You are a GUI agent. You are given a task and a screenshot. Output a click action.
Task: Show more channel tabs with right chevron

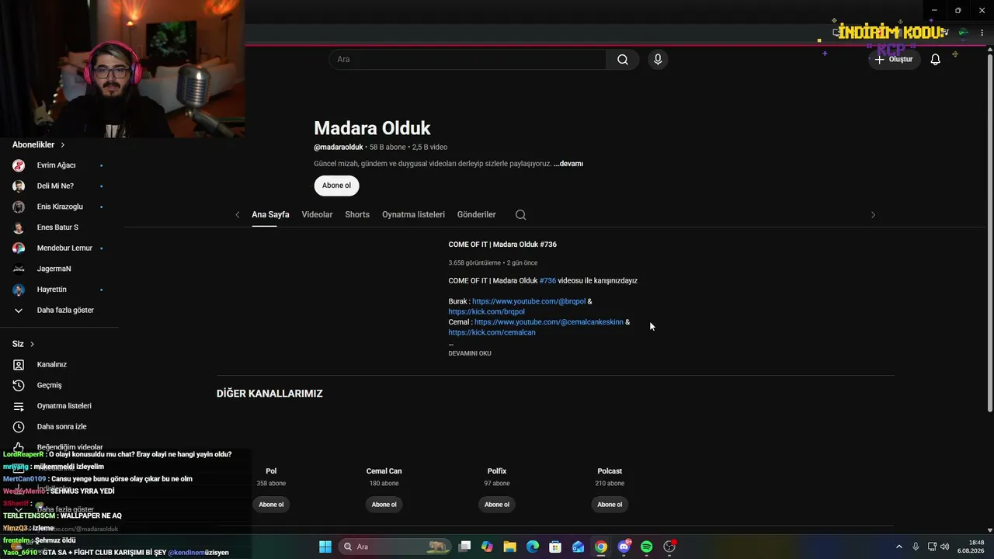[x=873, y=215]
